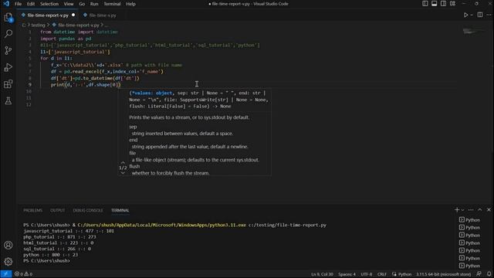Image resolution: width=494 pixels, height=278 pixels.
Task: Toggle the bottom panel layout icon
Action: [434, 4]
